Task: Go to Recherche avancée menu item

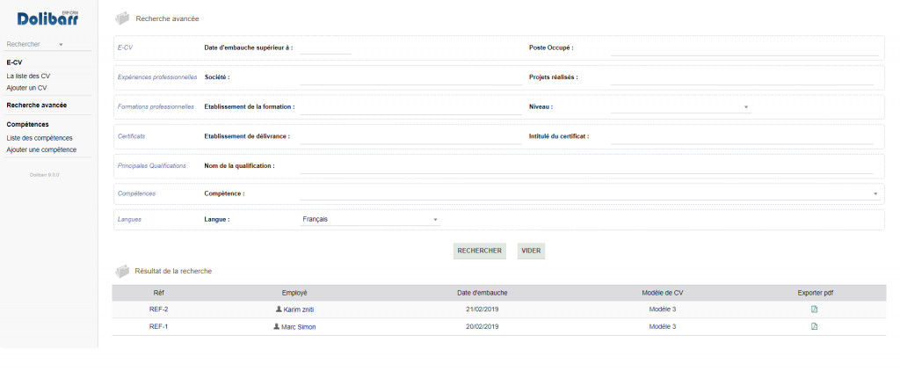Action: [37, 106]
